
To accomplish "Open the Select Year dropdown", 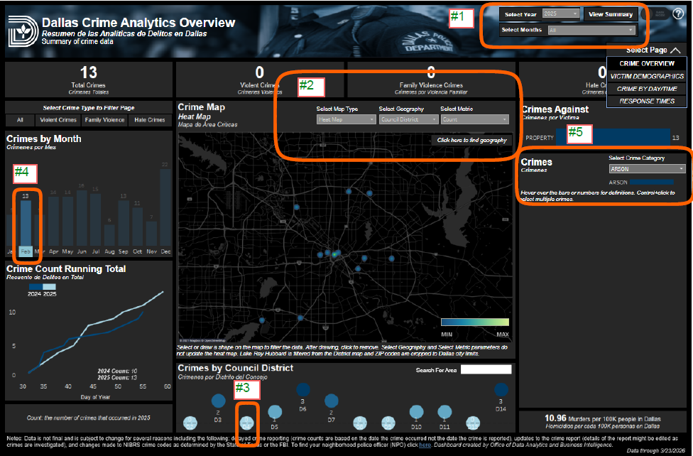I will [560, 13].
